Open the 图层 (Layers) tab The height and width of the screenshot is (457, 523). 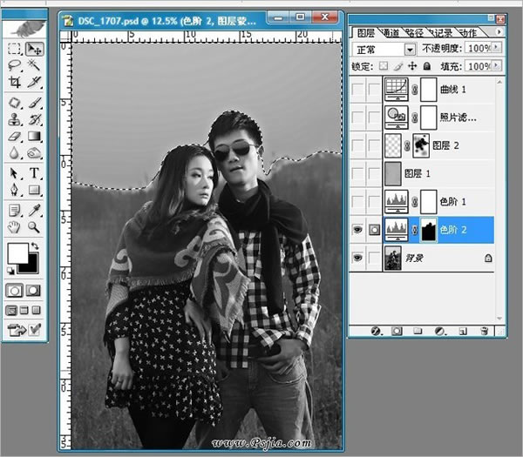tap(366, 33)
